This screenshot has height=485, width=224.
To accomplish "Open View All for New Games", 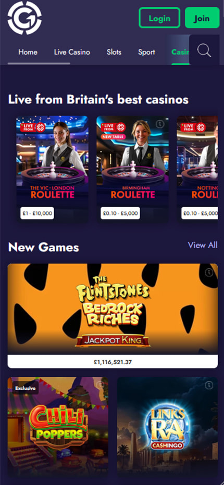I will pyautogui.click(x=203, y=245).
